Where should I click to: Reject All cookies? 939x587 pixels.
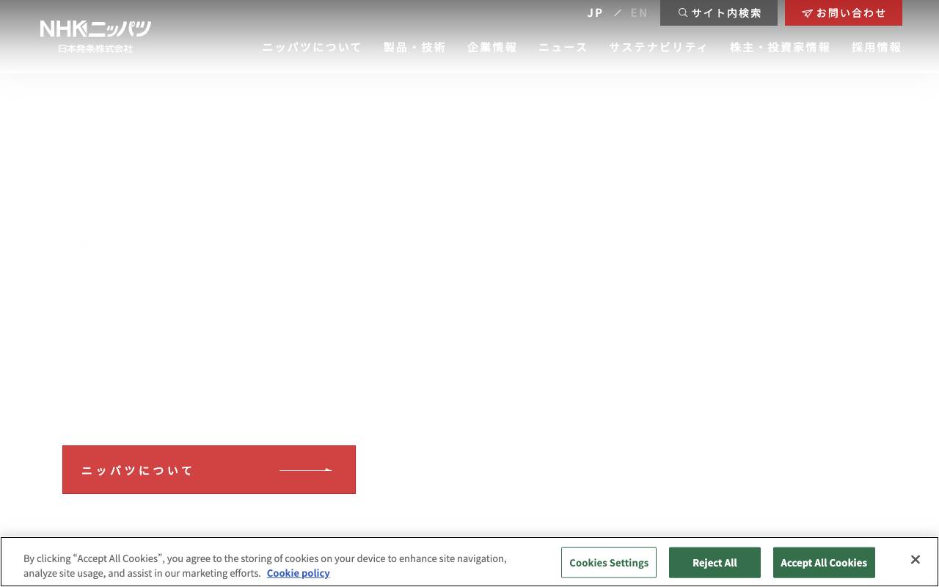click(x=715, y=562)
